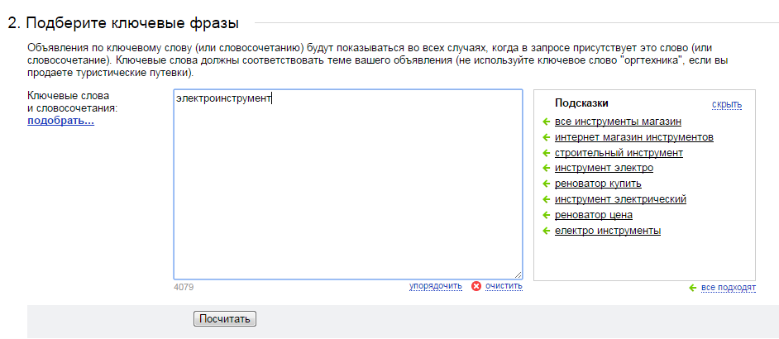Screen dimensions: 779x339
Task: Click the "очистить" link
Action: [x=504, y=286]
